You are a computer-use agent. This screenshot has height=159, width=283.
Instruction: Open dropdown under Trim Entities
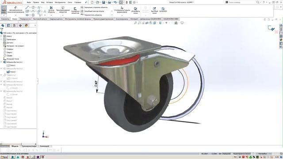(51, 15)
